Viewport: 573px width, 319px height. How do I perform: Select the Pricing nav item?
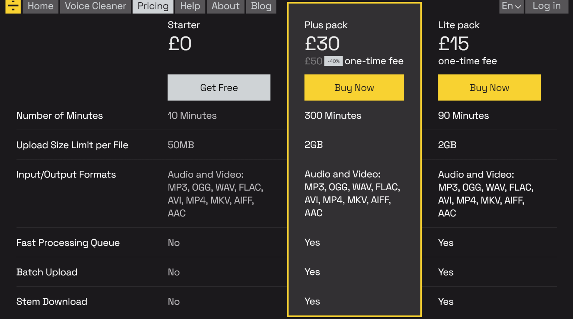click(x=153, y=6)
